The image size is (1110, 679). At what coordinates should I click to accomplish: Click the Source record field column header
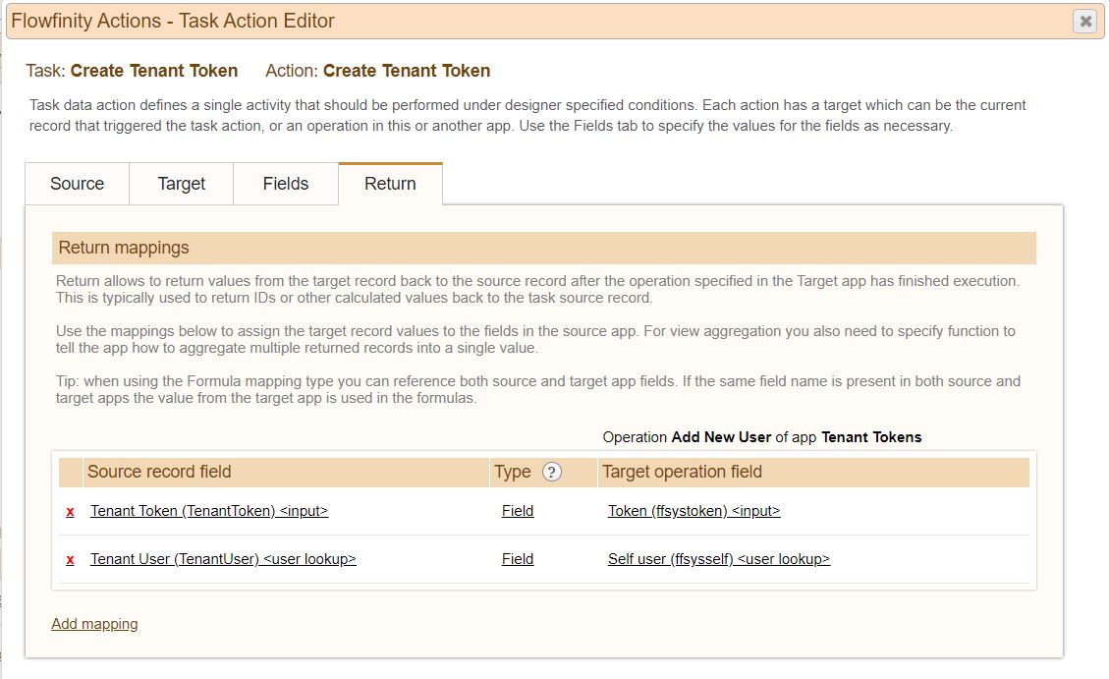[x=159, y=472]
